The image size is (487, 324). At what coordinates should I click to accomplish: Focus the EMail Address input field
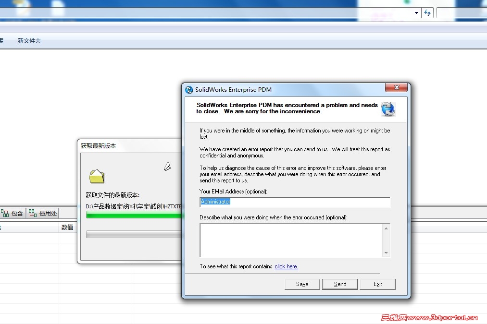pyautogui.click(x=295, y=202)
